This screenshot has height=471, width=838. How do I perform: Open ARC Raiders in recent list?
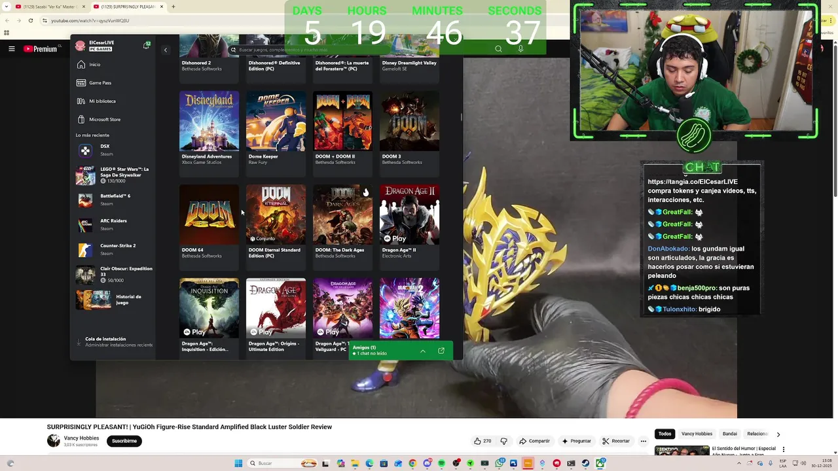tap(113, 224)
